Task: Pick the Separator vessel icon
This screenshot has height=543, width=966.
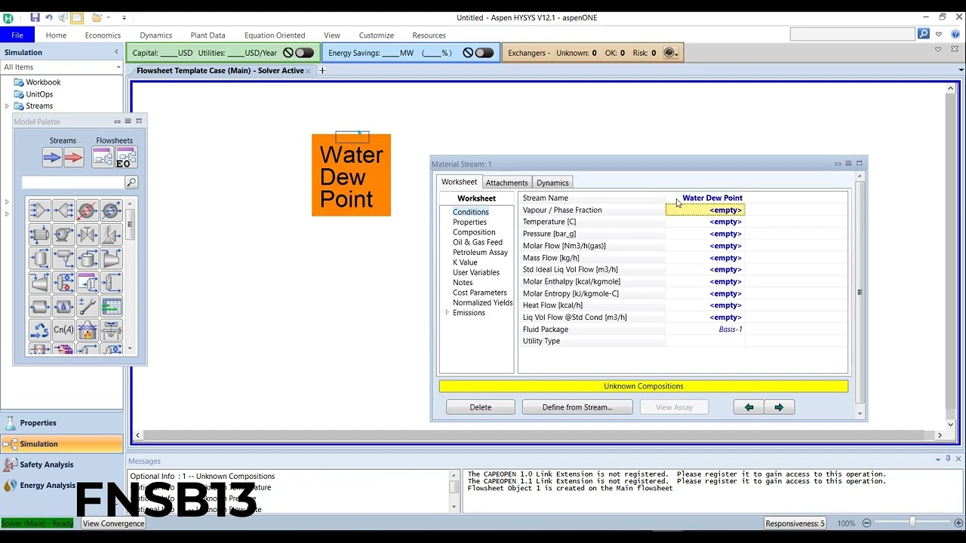Action: tap(40, 259)
